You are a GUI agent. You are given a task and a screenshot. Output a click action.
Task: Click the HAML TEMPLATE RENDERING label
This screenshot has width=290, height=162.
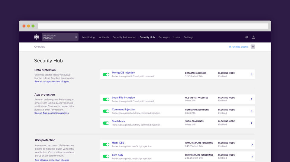pos(199,143)
